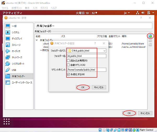157x132 pixels.
Task: Open the フォルダーのパス dropdown arrow
Action: [104, 51]
